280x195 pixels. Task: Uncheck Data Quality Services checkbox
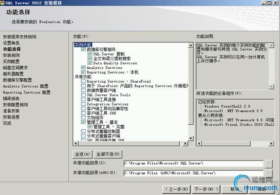coord(90,63)
